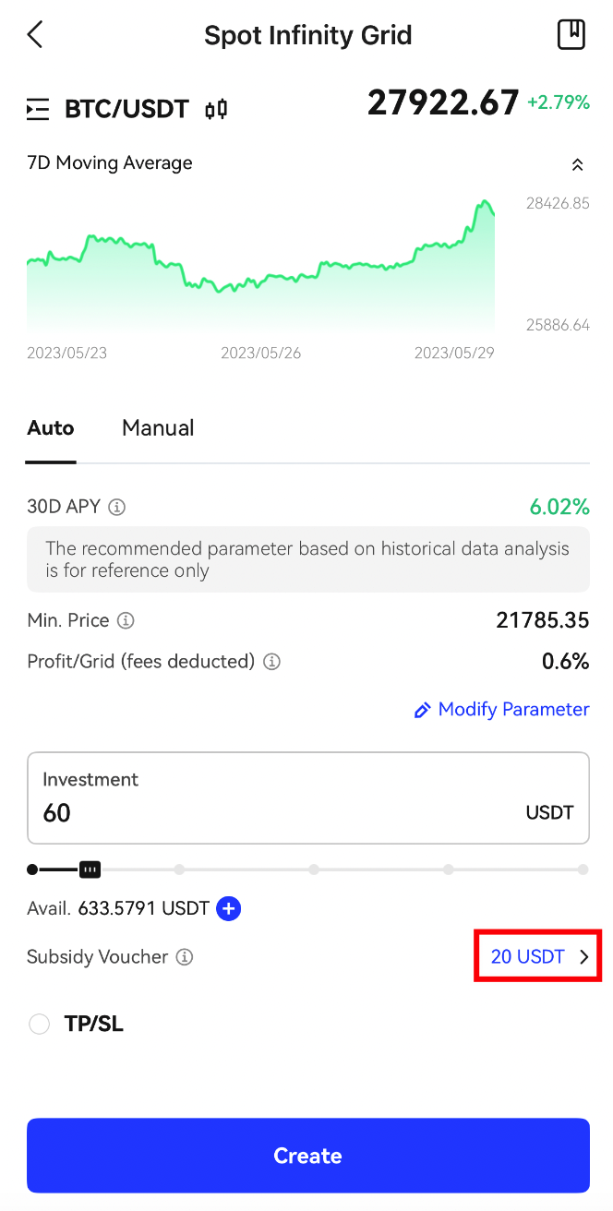The width and height of the screenshot is (613, 1211).
Task: Tap the back arrow icon
Action: [35, 35]
